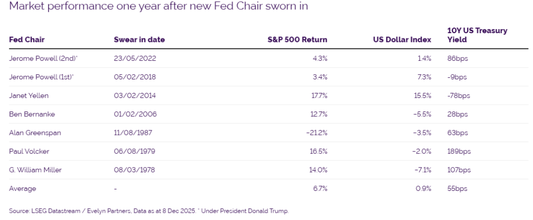533x220 pixels.
Task: Click the 'Swear in date' column header
Action: [x=139, y=40]
